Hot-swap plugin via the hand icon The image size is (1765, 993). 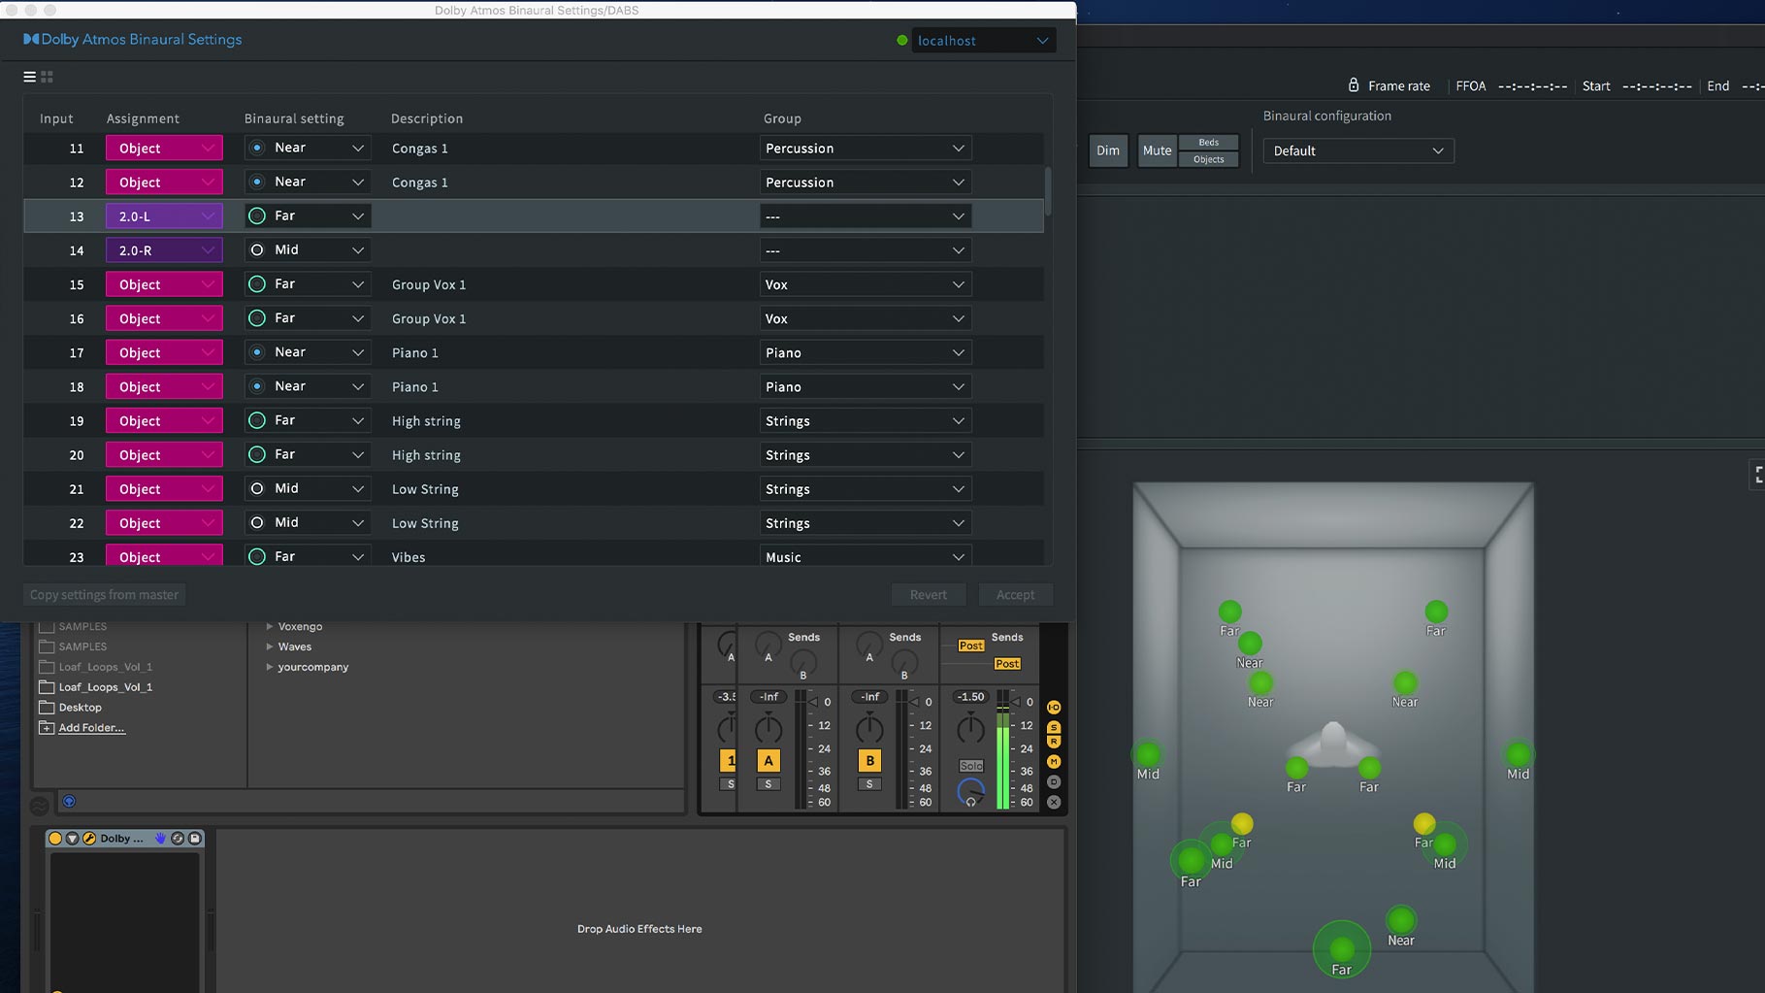[x=160, y=839]
